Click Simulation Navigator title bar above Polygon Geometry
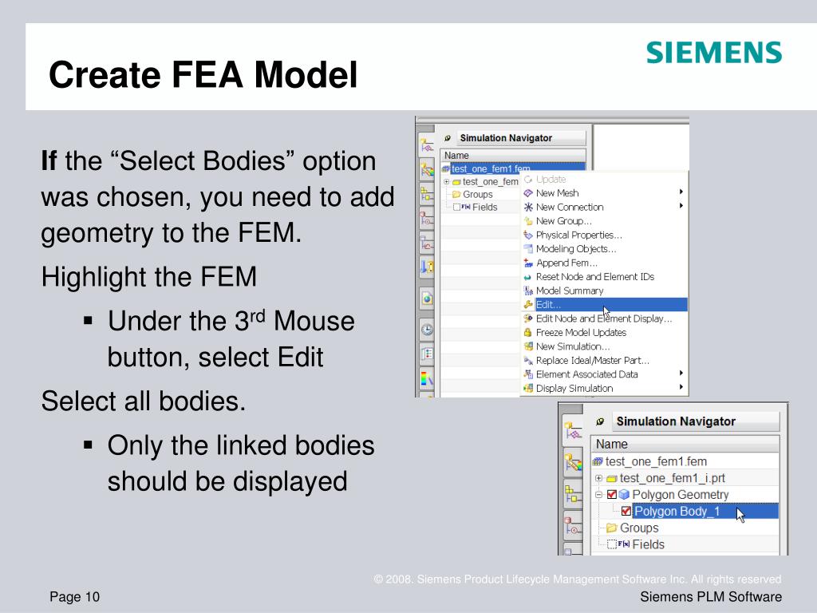The image size is (817, 613). pos(695,421)
